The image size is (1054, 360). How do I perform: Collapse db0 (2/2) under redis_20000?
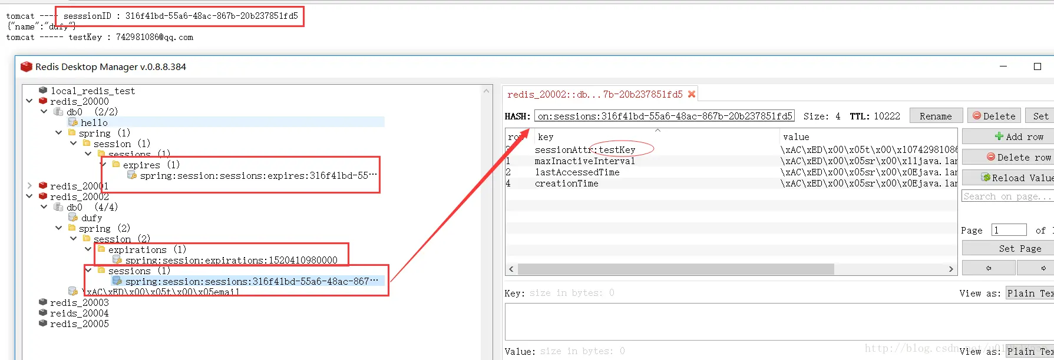coord(44,112)
